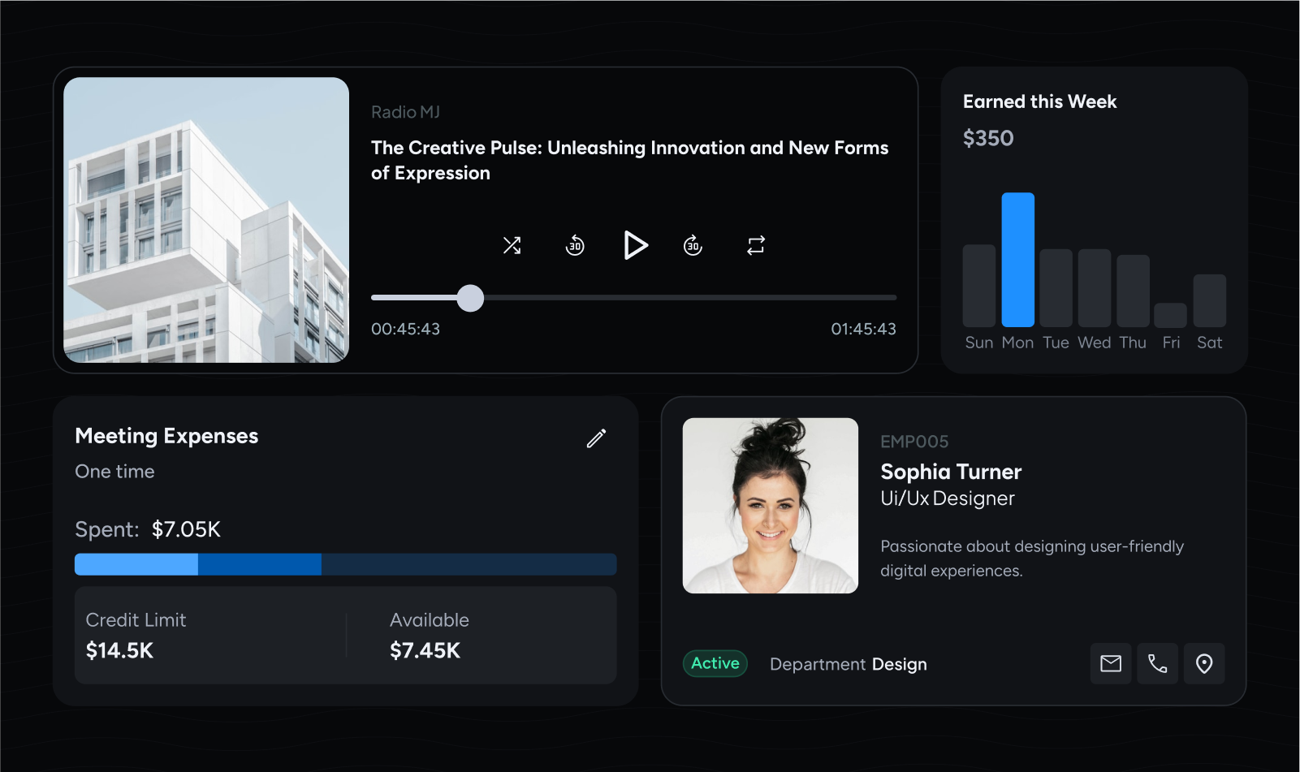Show Sophia Turner's location pin

1204,664
